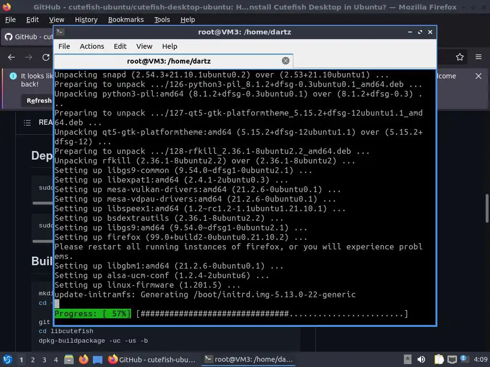The height and width of the screenshot is (367, 490).
Task: Click 'Setting up mesa-vulkan-drivers' terminal line
Action: [198, 189]
